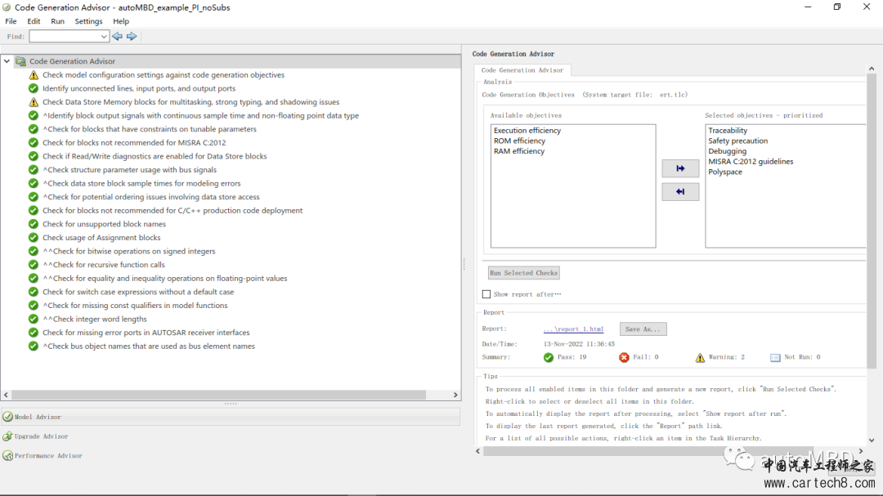Select MISRA C:2012 guidelines objective
Image resolution: width=883 pixels, height=496 pixels.
click(751, 162)
